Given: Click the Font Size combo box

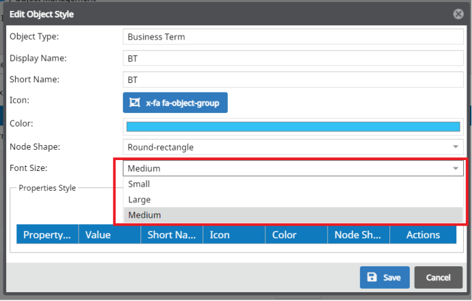Looking at the screenshot, I should [x=293, y=168].
